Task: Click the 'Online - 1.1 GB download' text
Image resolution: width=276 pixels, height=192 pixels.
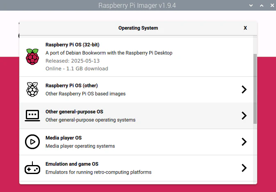Action: (x=77, y=69)
